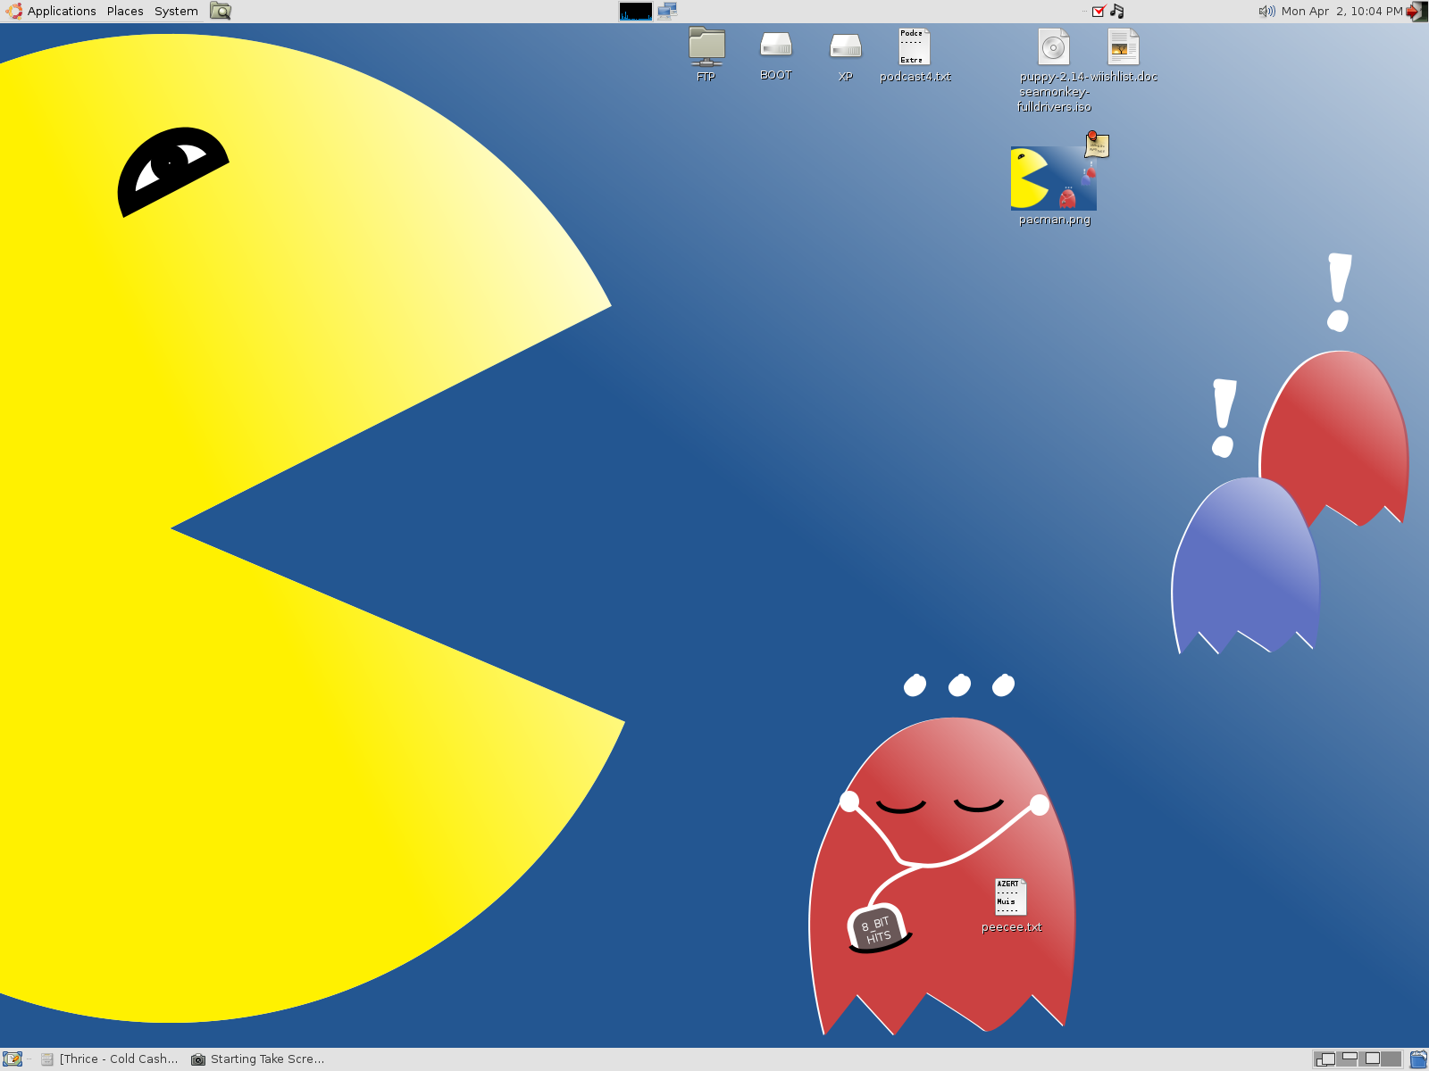Select the puppy seamonkey fulldrivers.iso disc icon
Screen dimensions: 1429x1071
point(1054,46)
